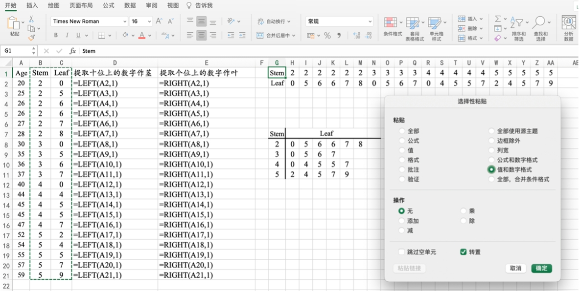Open the Times New Roman font dropdown

coord(123,21)
